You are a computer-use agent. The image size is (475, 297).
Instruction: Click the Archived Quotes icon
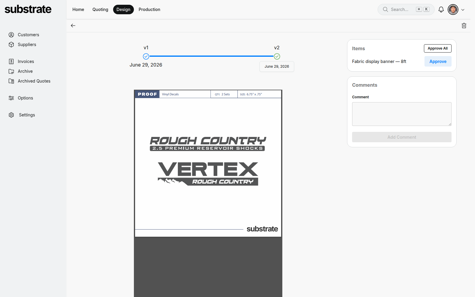coord(11,81)
